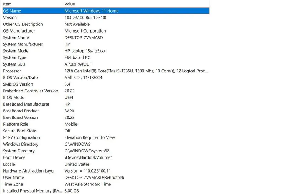Select the System Type row
Image resolution: width=286 pixels, height=194 pixels.
pyautogui.click(x=106, y=58)
